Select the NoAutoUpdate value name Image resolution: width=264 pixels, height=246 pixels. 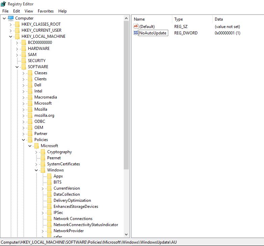click(x=153, y=33)
